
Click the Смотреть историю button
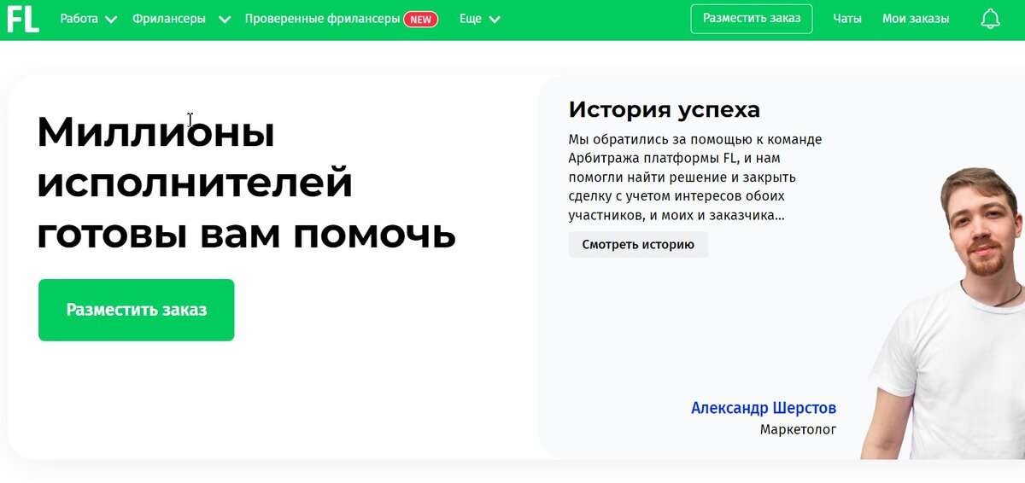638,244
